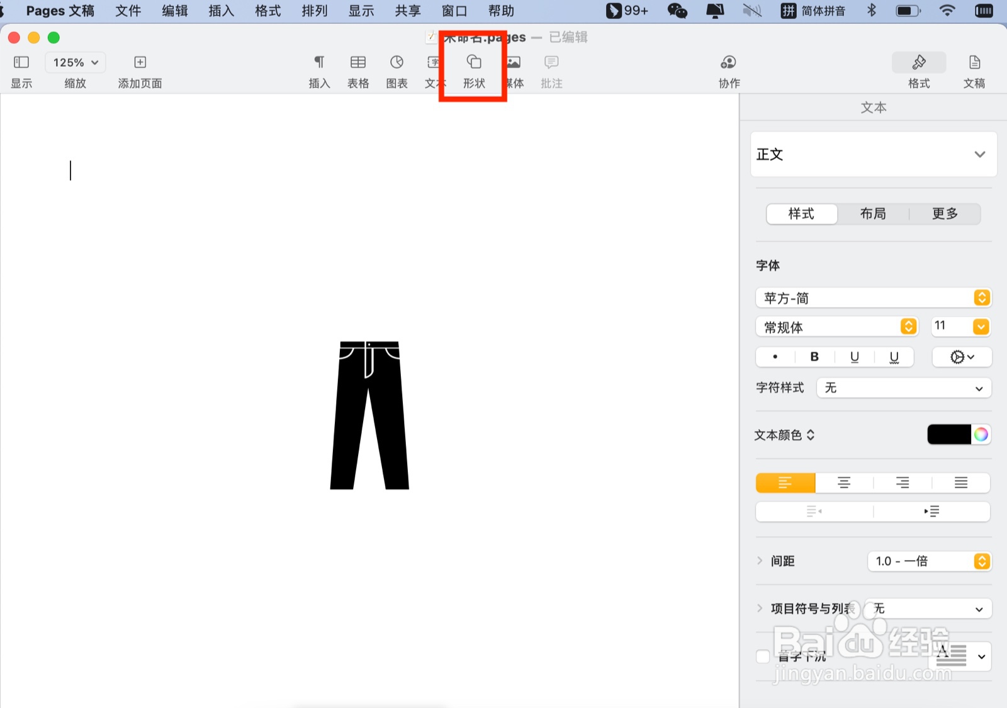Switch to the 样式 tab
Image resolution: width=1007 pixels, height=708 pixels.
(802, 214)
